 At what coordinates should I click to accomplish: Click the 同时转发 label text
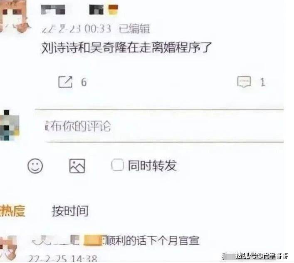pyautogui.click(x=152, y=166)
